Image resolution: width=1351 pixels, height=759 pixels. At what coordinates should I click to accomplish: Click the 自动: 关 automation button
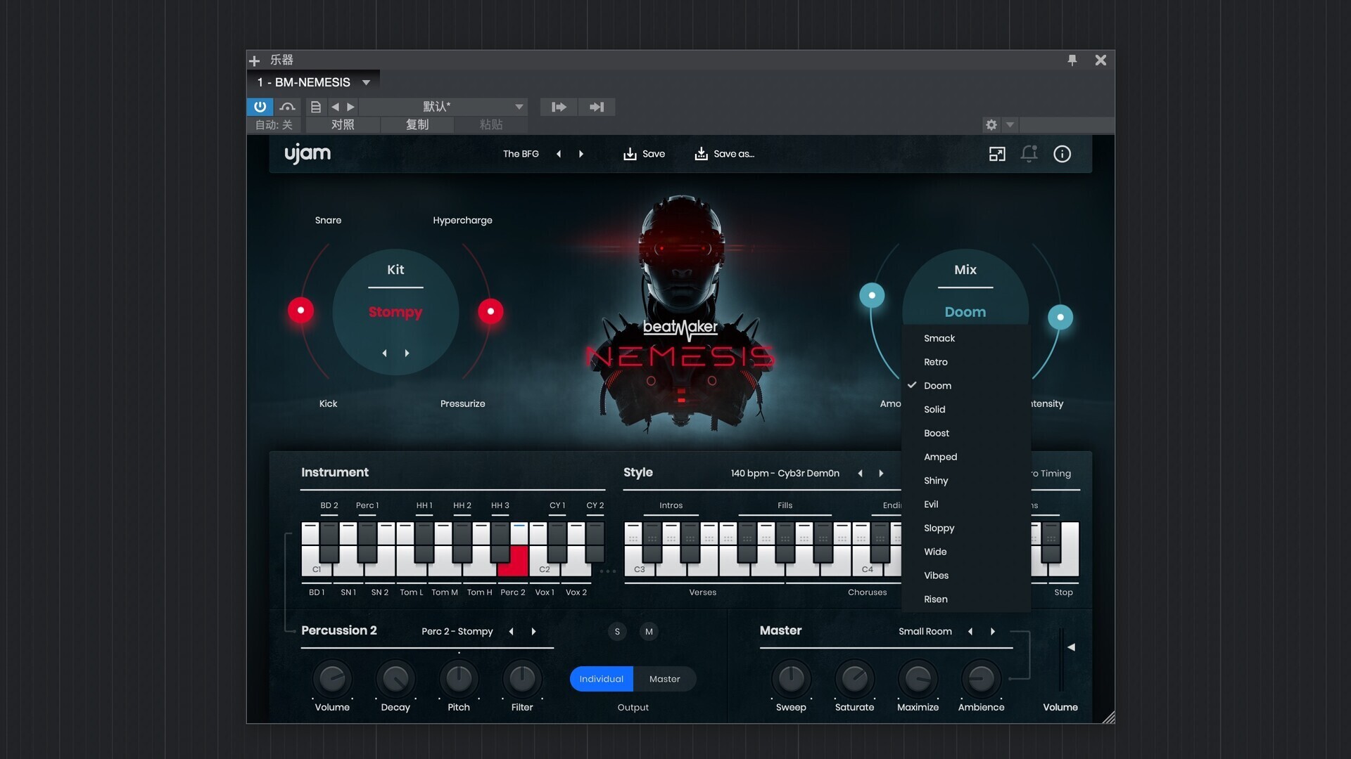[x=274, y=124]
